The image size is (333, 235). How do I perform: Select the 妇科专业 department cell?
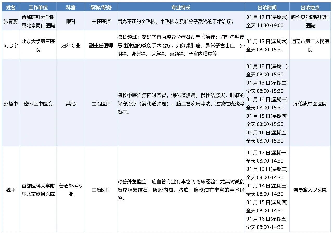pyautogui.click(x=71, y=45)
